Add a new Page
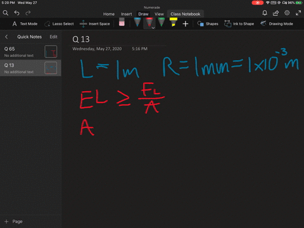The image size is (304, 228). point(13,222)
